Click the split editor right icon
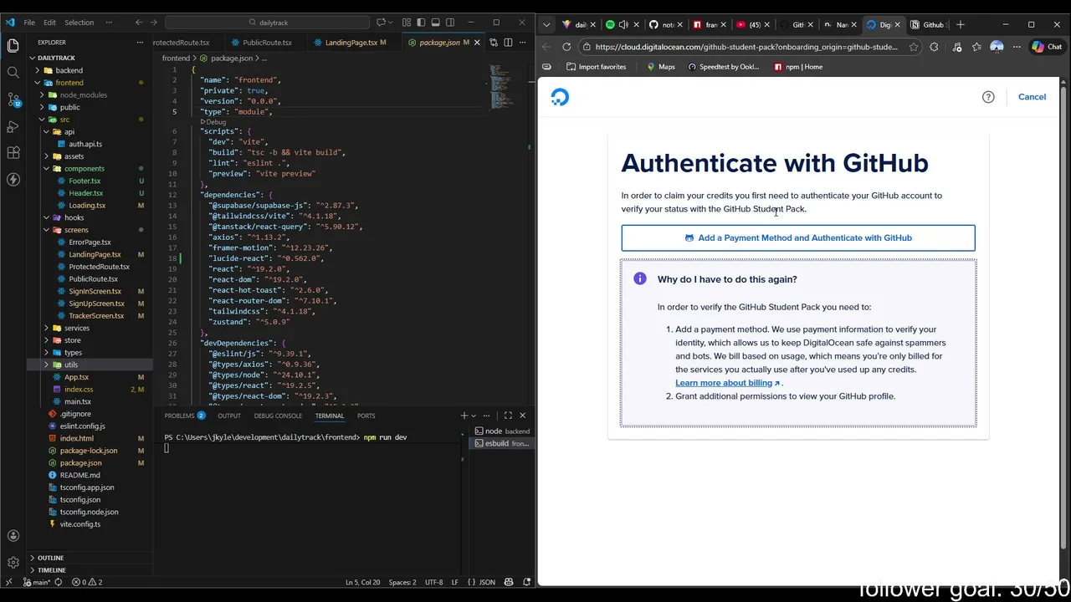The image size is (1071, 602). (507, 43)
